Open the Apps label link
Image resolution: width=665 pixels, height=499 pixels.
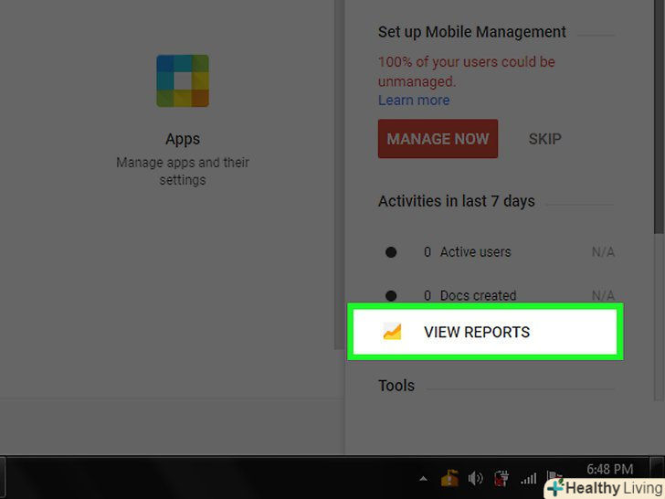click(183, 139)
